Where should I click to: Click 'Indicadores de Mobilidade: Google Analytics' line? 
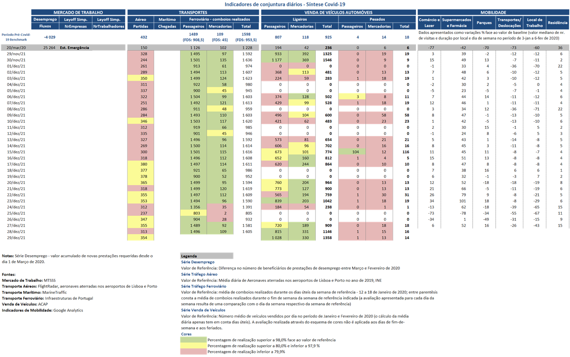(42, 310)
